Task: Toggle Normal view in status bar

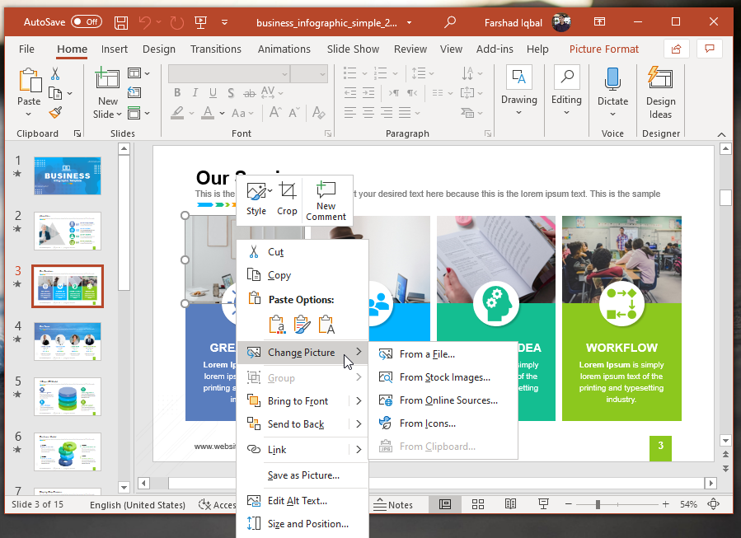Action: [x=445, y=504]
